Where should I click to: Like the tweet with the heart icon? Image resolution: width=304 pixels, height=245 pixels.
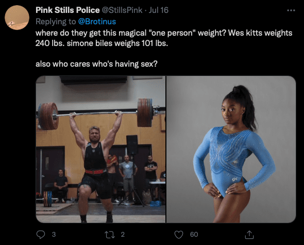point(179,235)
